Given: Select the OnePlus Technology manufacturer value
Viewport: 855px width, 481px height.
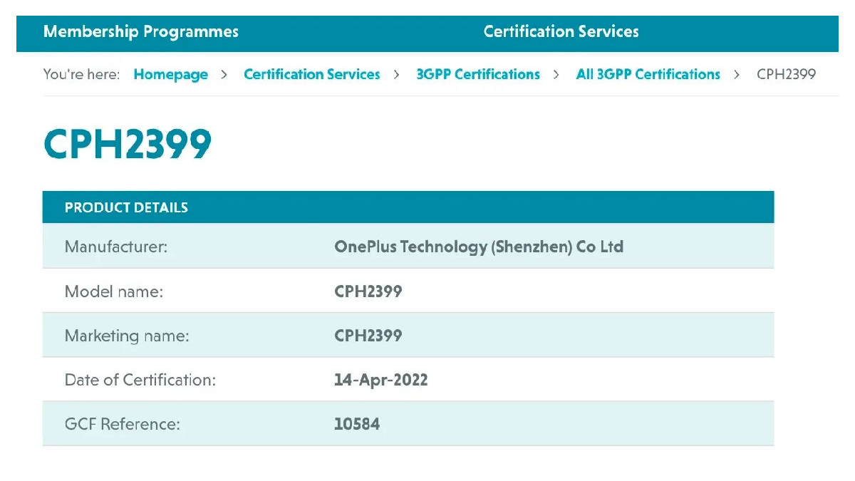Looking at the screenshot, I should tap(478, 247).
